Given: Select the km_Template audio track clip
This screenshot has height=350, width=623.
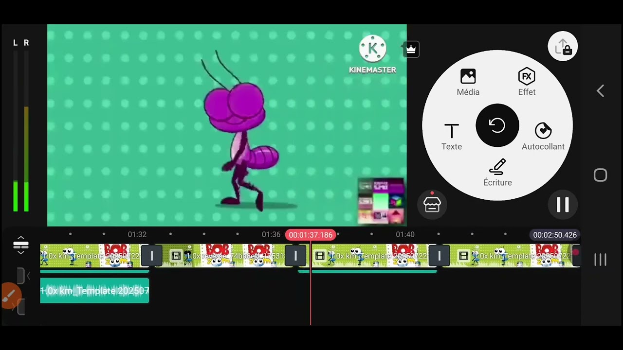Looking at the screenshot, I should (x=94, y=291).
